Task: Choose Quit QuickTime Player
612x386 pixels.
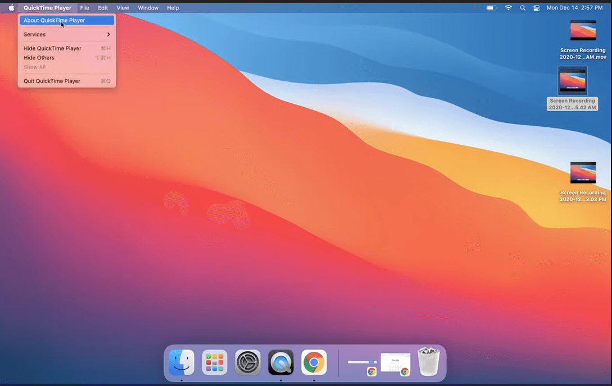Action: 67,81
